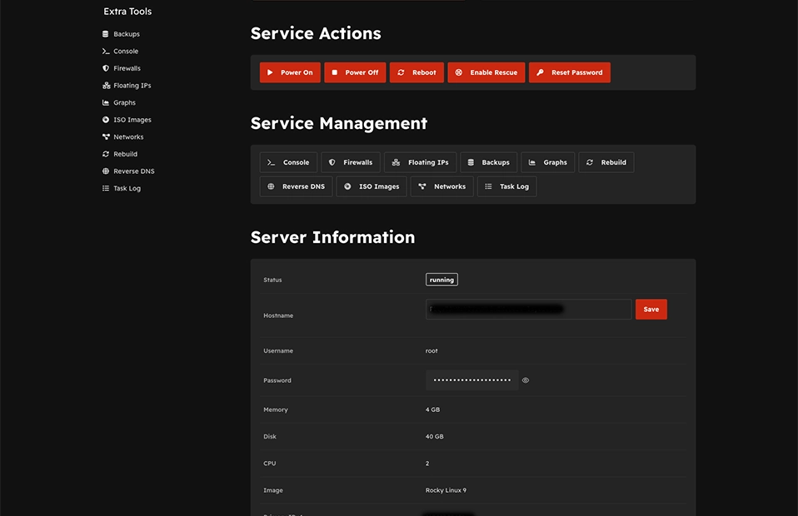Click the ISO Images disc icon in the sidebar
The height and width of the screenshot is (516, 798).
coord(105,120)
